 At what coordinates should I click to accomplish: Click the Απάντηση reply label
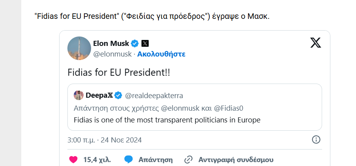point(155,160)
